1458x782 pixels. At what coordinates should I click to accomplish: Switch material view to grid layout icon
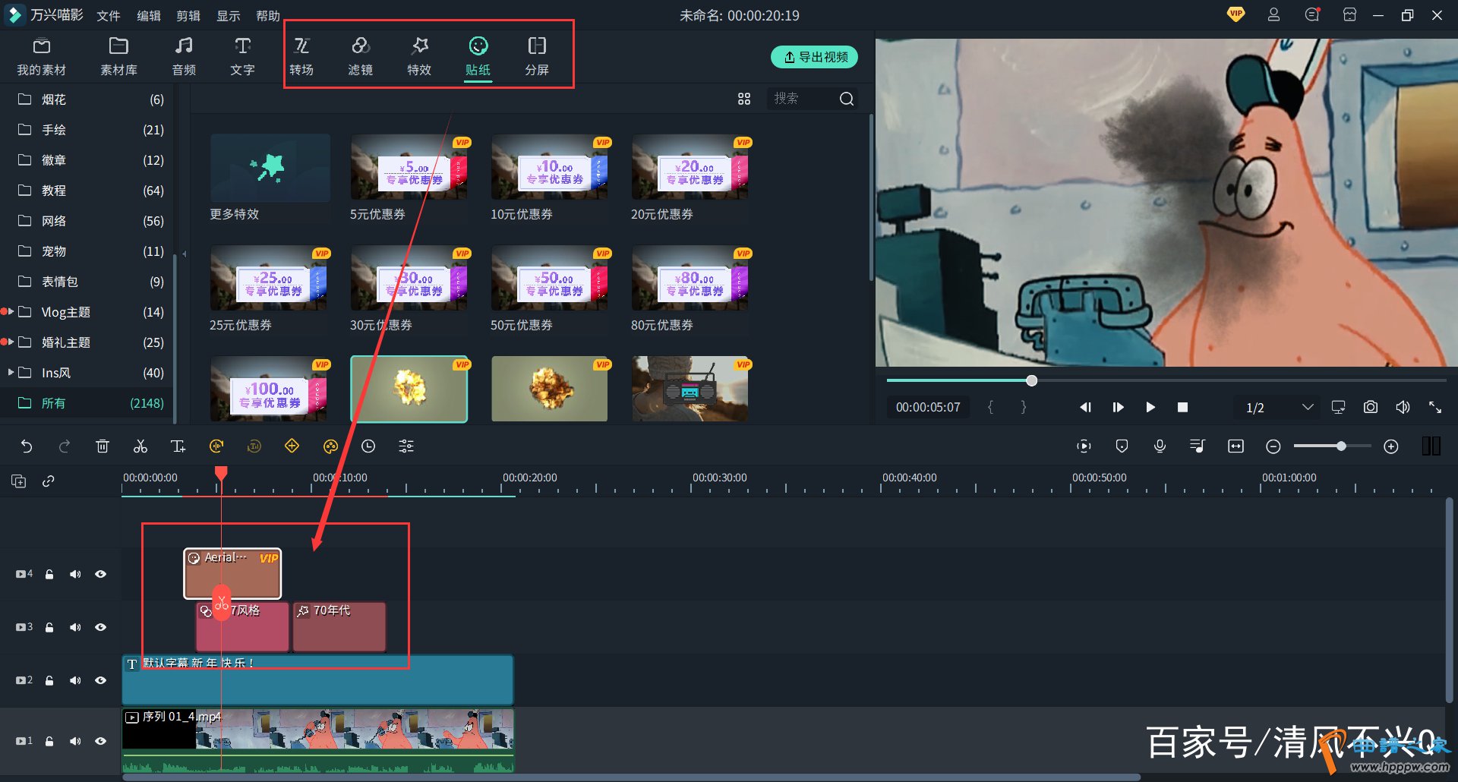pyautogui.click(x=744, y=99)
